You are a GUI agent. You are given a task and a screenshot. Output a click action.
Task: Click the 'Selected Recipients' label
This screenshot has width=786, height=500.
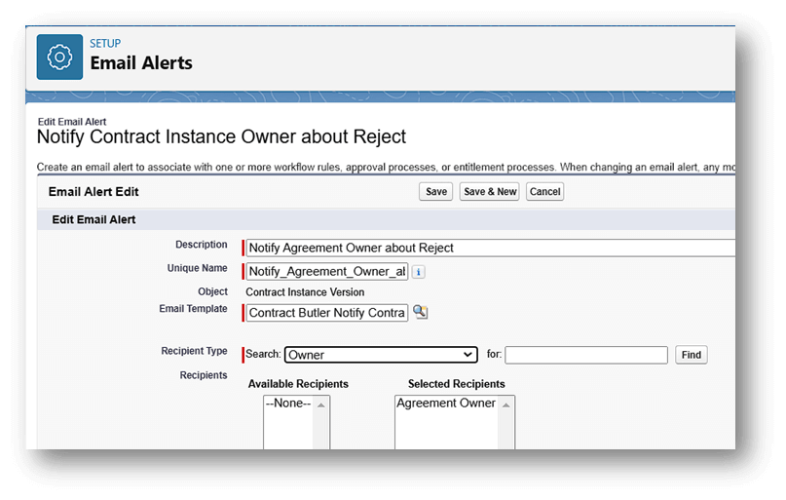click(x=456, y=384)
